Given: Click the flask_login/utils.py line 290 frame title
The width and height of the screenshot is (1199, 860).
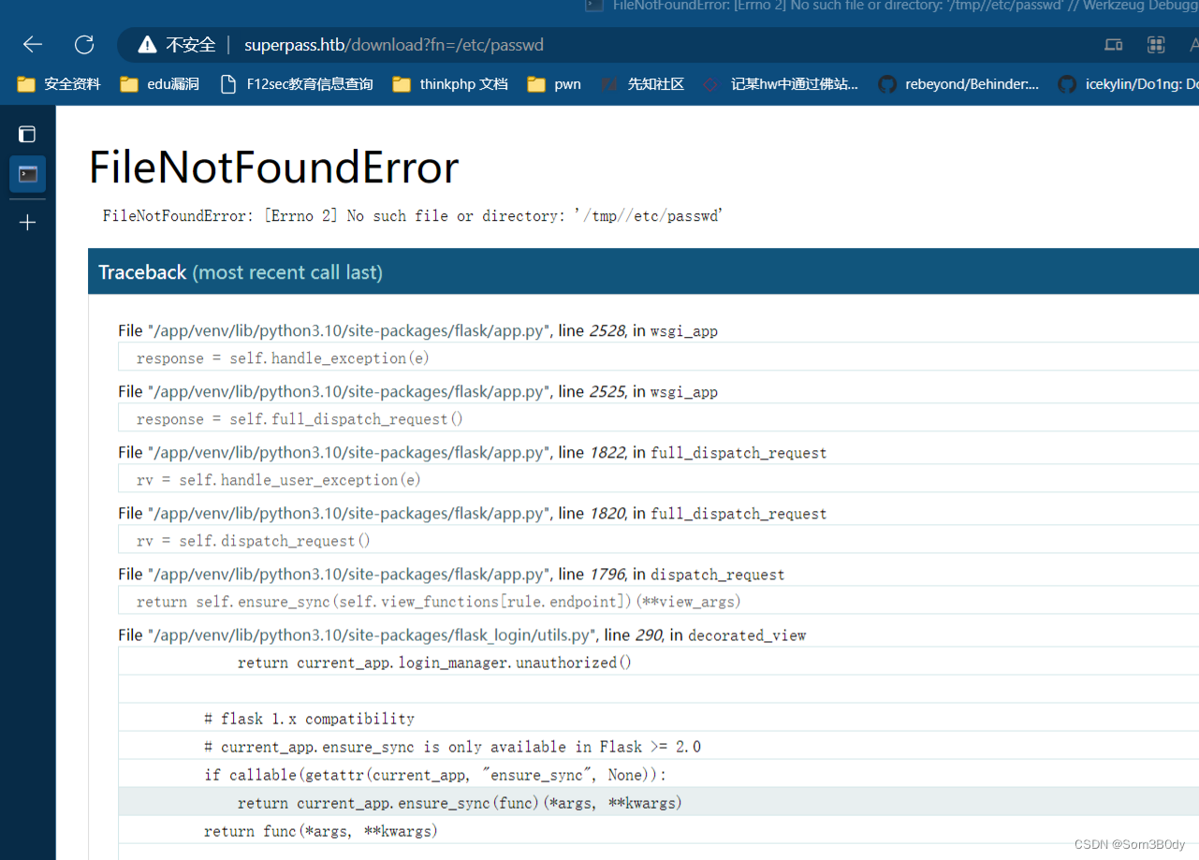Looking at the screenshot, I should click(x=462, y=635).
